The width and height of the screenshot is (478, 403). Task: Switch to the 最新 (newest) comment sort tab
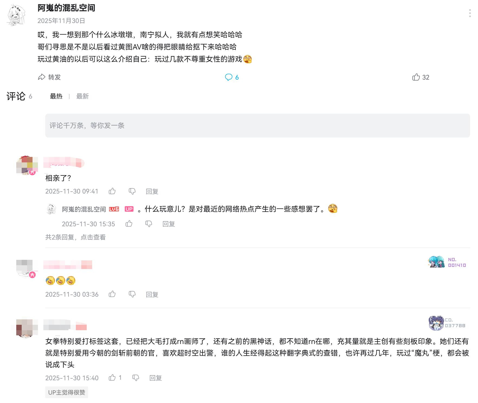click(82, 96)
